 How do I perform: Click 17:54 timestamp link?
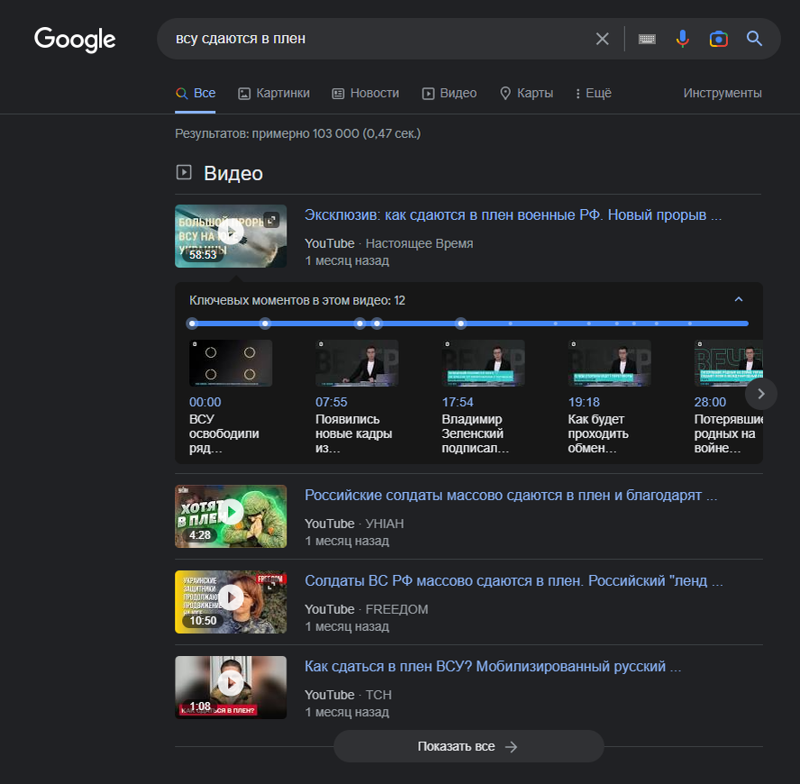pos(458,402)
